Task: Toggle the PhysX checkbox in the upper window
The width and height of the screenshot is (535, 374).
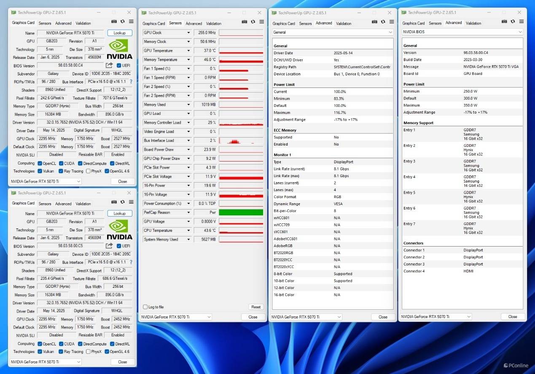Action: (88, 171)
